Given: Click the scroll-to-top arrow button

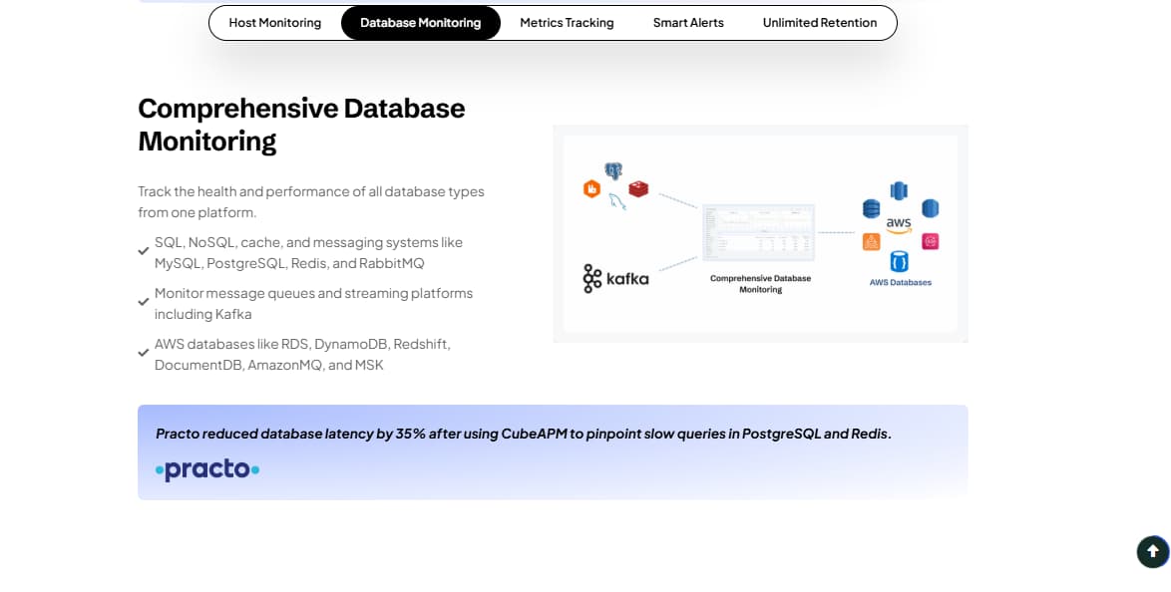Looking at the screenshot, I should 1152,551.
